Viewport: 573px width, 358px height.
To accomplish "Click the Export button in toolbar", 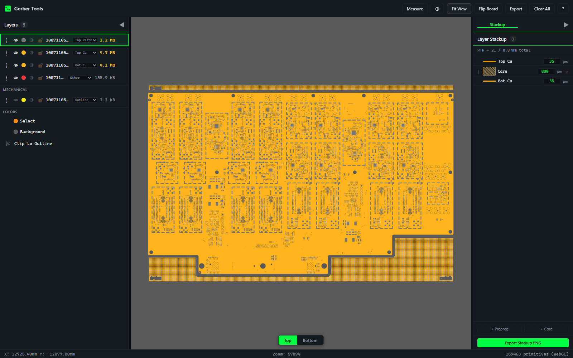I will (516, 9).
